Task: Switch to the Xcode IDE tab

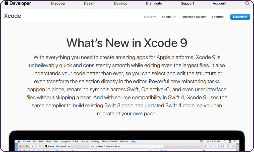Action: click(x=169, y=17)
